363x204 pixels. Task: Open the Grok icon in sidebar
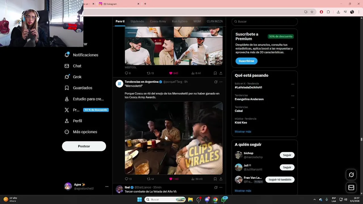[67, 77]
